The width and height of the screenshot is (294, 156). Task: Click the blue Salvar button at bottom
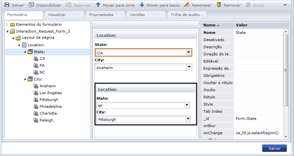coord(274,148)
